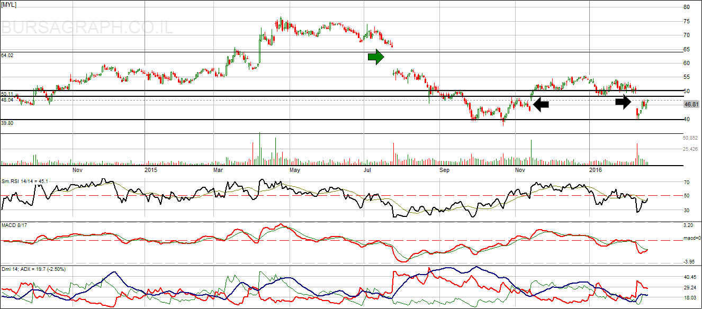Click the Dmi 14; ADX = 19.7 label
This screenshot has width=702, height=309.
click(x=33, y=269)
